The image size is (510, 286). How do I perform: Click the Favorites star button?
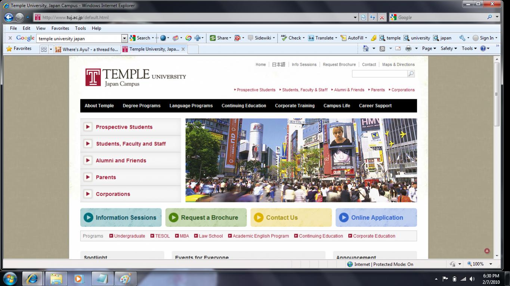(19, 48)
